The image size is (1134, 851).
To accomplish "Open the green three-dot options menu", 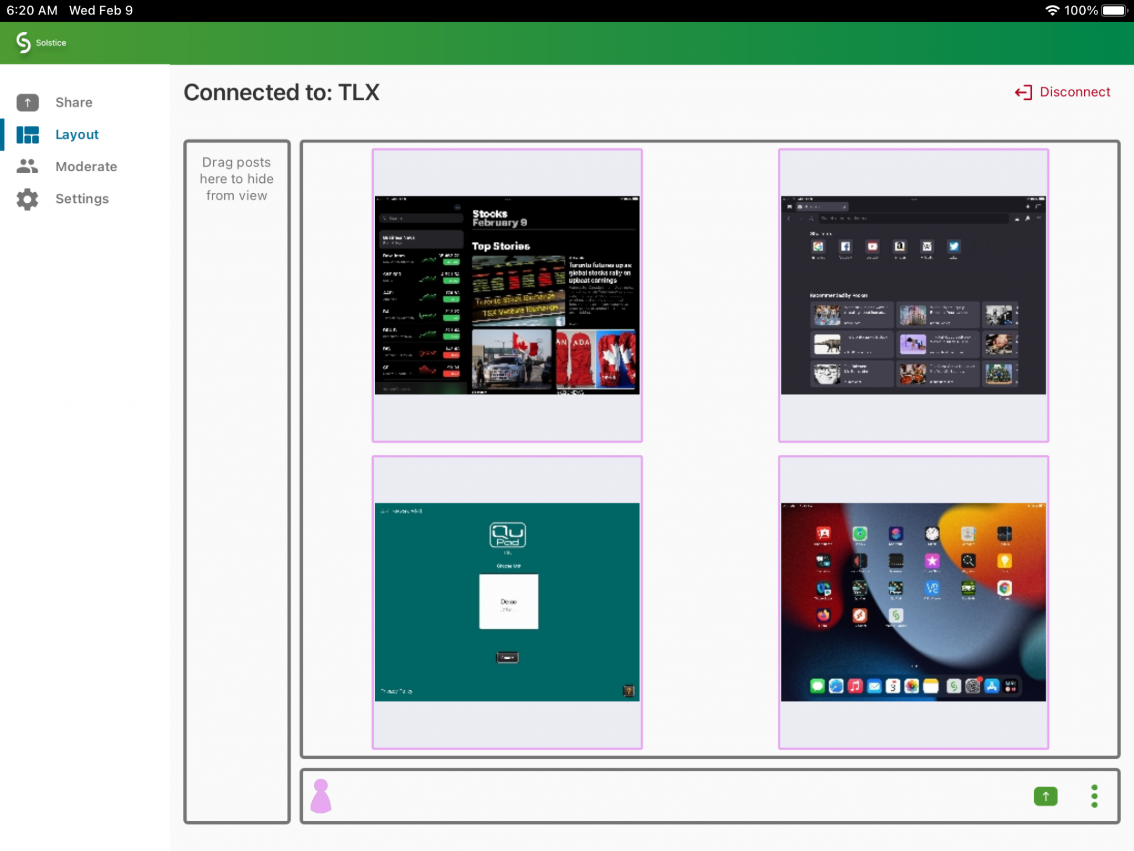I will point(1094,796).
